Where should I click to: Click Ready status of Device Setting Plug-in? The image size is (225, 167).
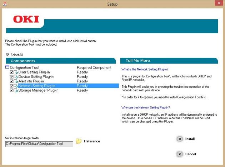[82, 77]
